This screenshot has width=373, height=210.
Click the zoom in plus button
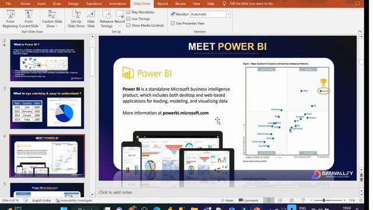344,201
